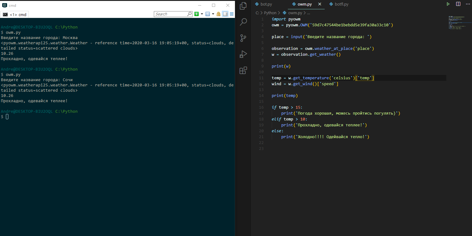Click the Python folder breadcrumb
This screenshot has width=472, height=236.
click(270, 13)
